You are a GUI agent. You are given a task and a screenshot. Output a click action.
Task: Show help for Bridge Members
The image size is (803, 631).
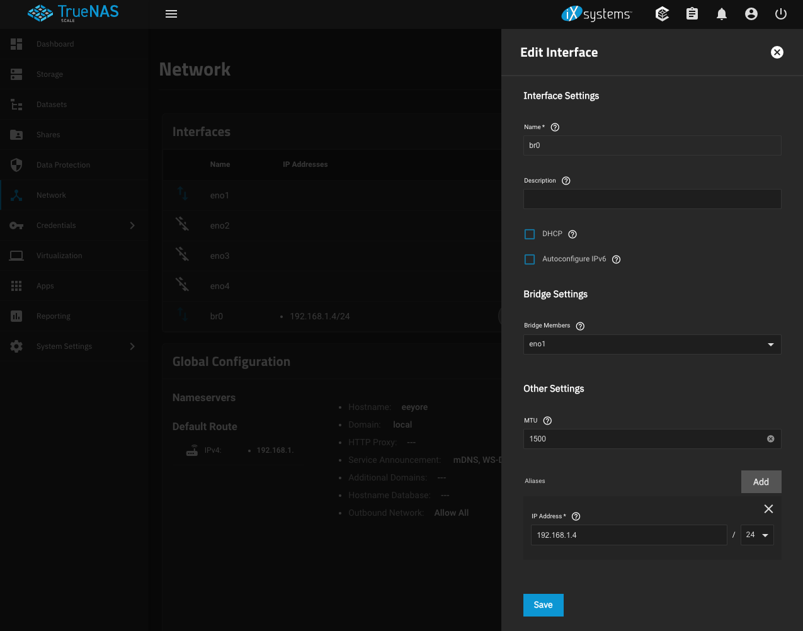[x=581, y=326]
